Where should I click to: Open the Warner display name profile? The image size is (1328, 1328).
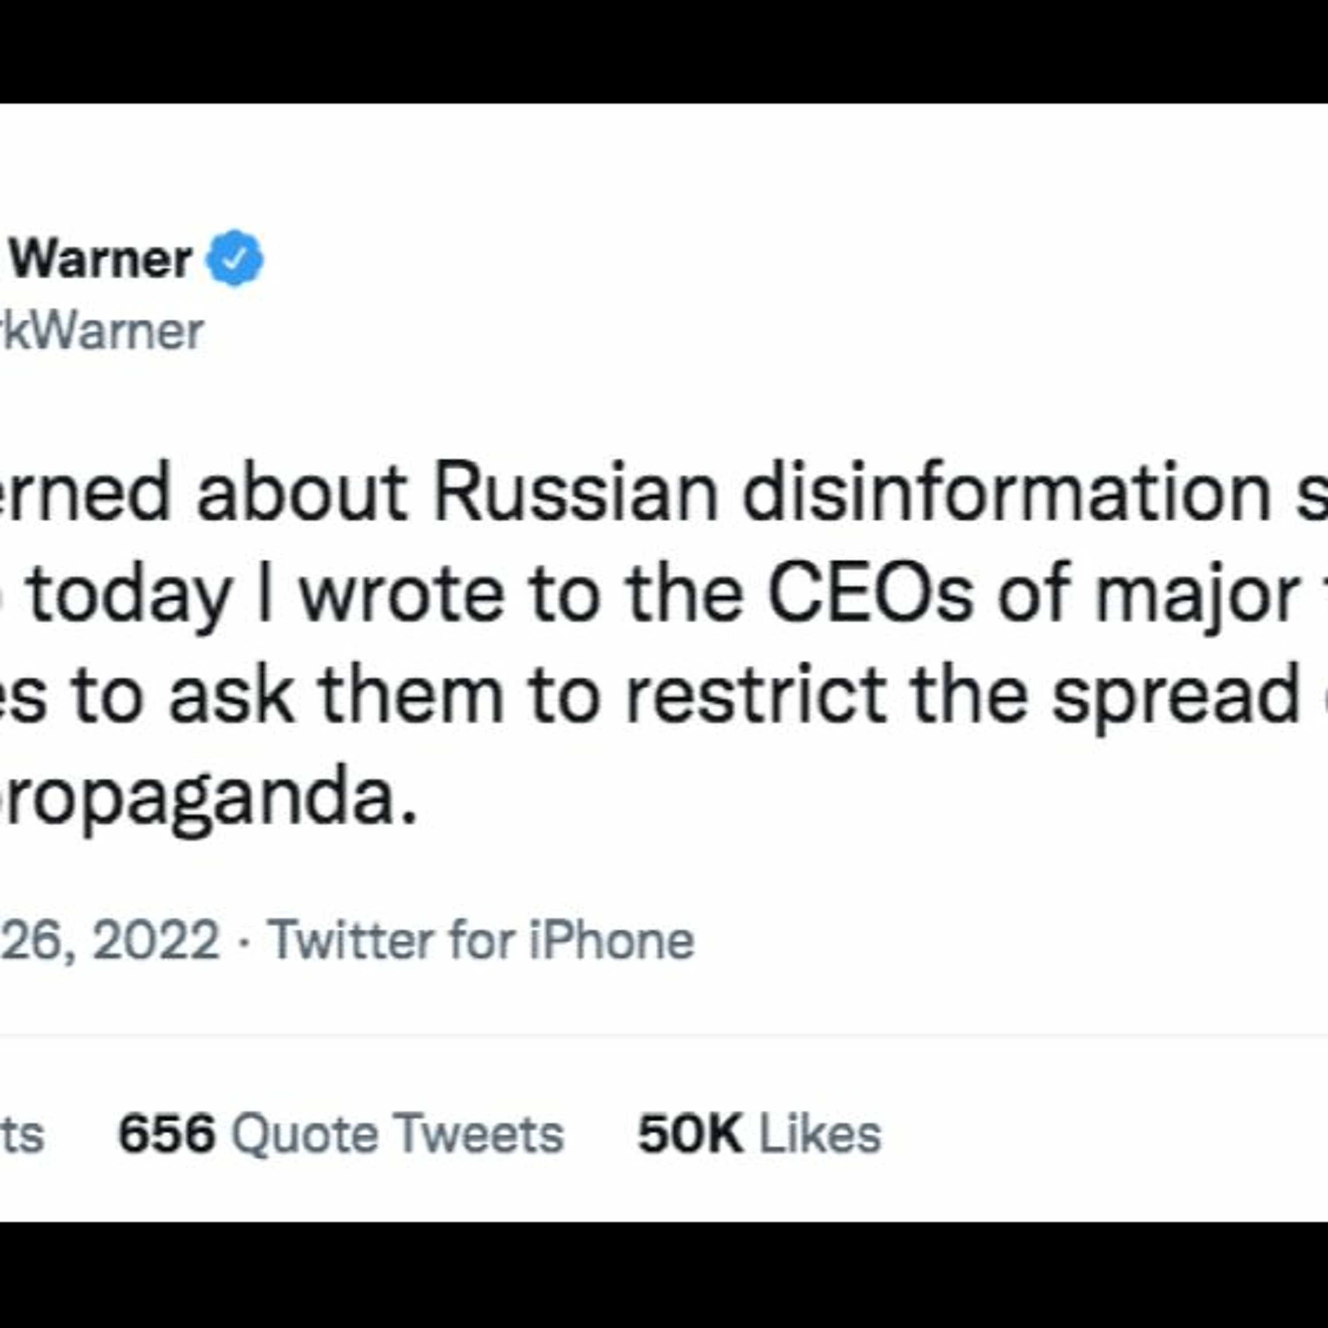tap(100, 260)
